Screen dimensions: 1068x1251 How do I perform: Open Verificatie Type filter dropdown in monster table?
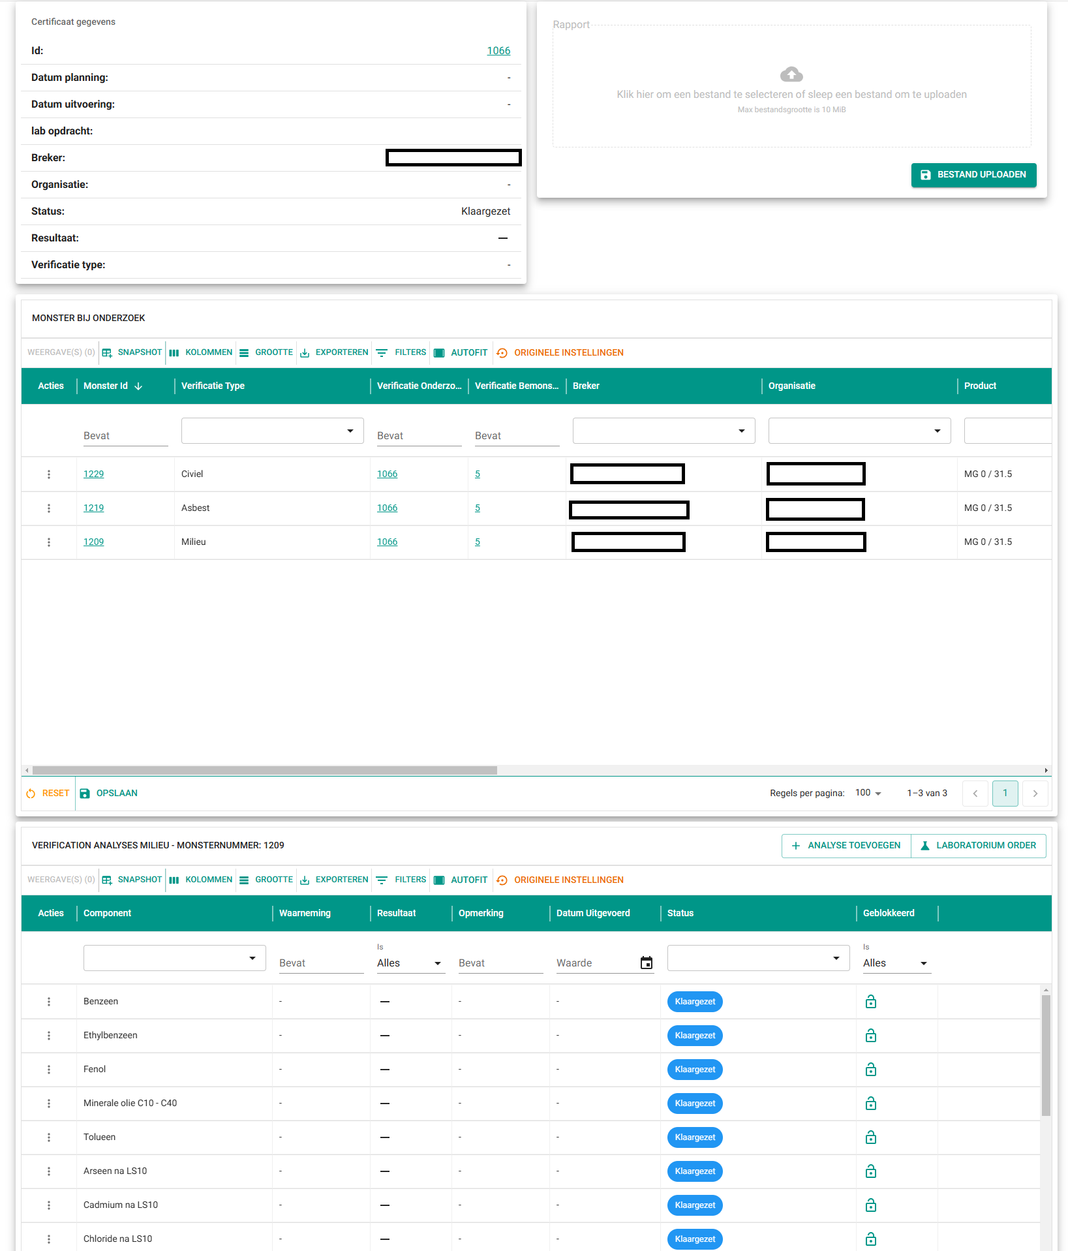(273, 431)
